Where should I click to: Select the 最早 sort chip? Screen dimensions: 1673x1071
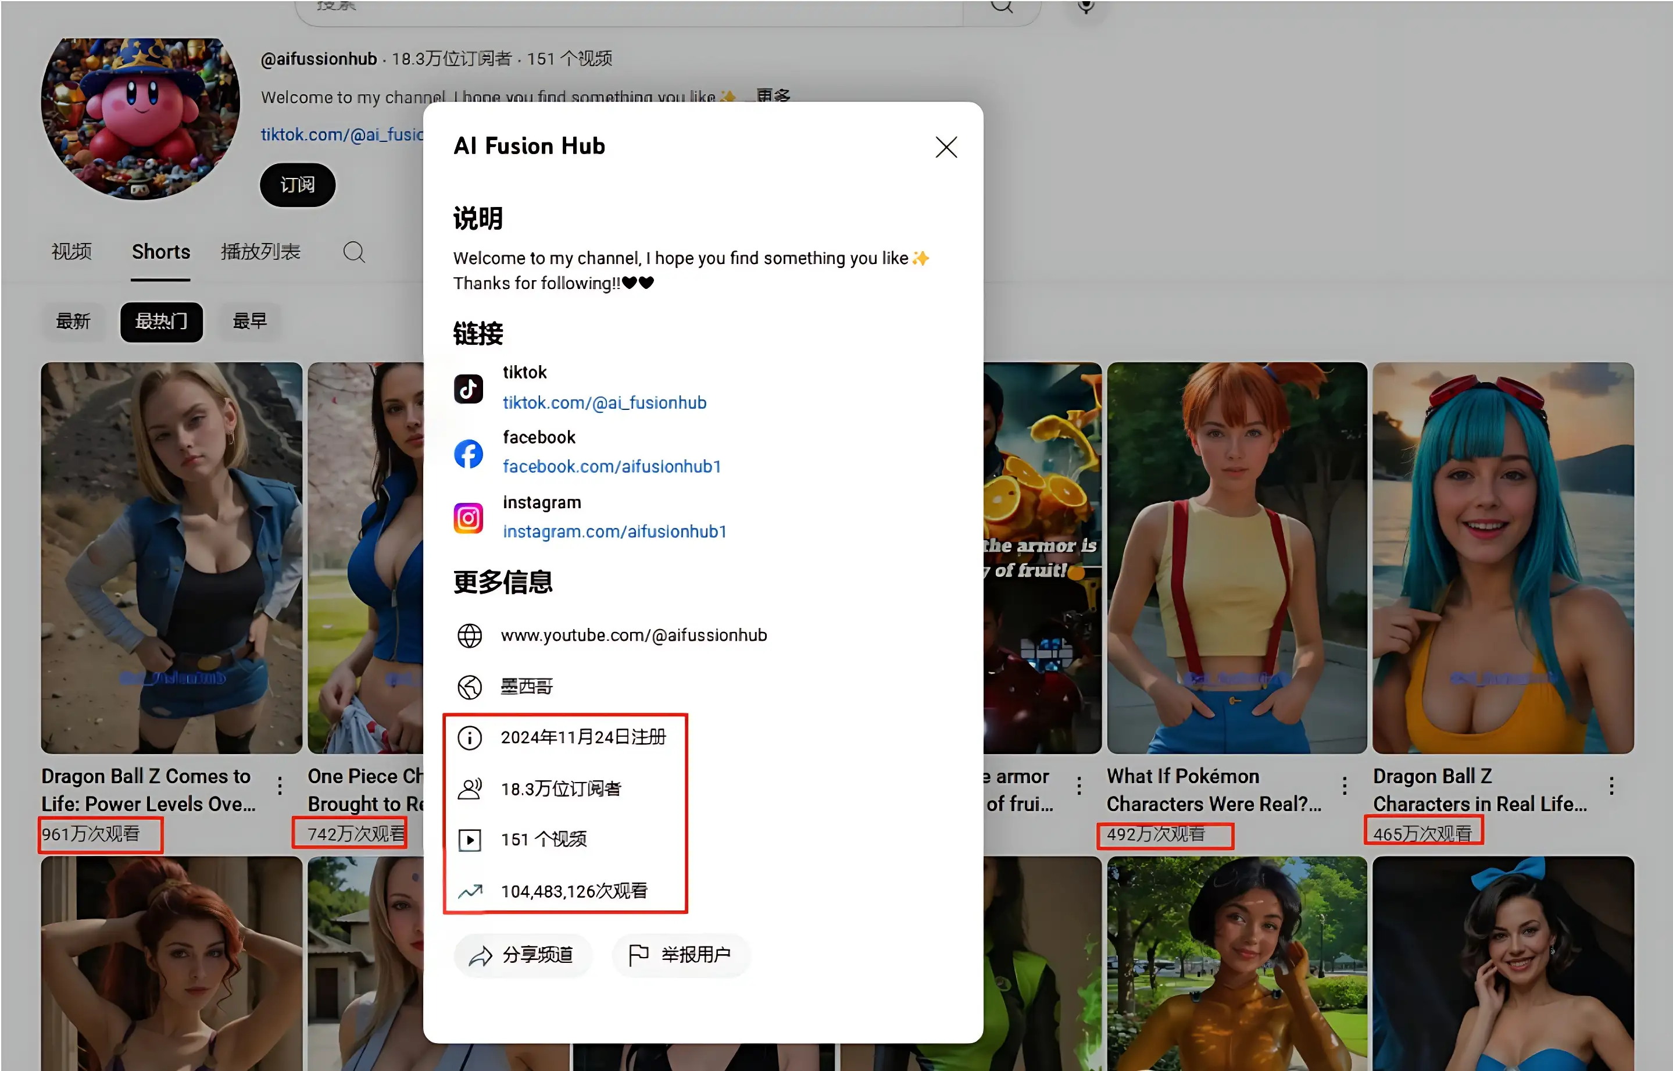(249, 322)
